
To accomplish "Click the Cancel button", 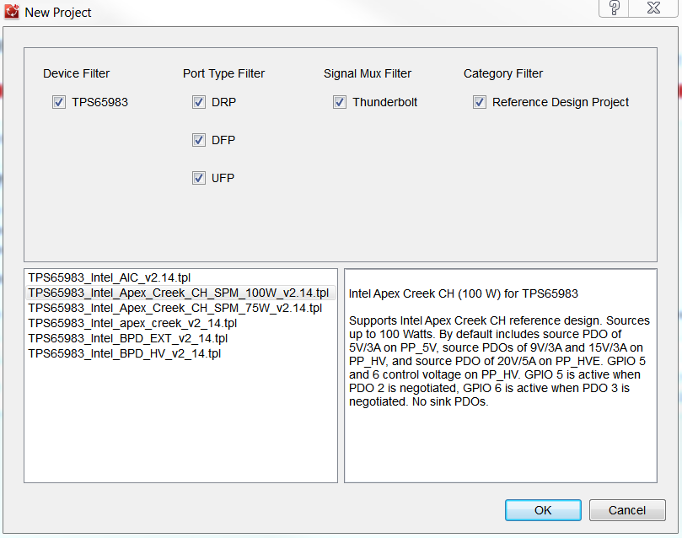I will tap(627, 510).
